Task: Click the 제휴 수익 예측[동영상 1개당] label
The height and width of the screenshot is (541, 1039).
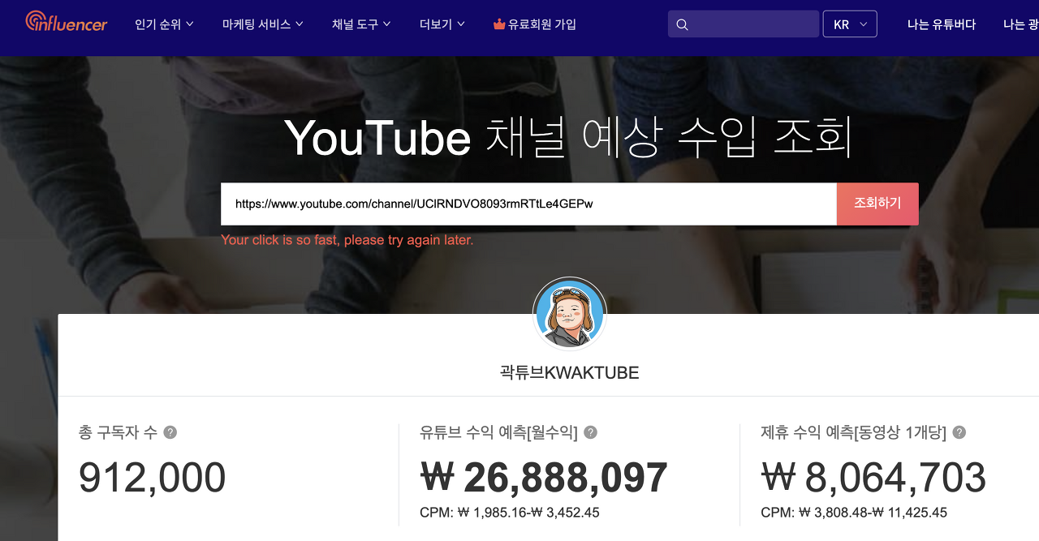Action: [x=853, y=432]
